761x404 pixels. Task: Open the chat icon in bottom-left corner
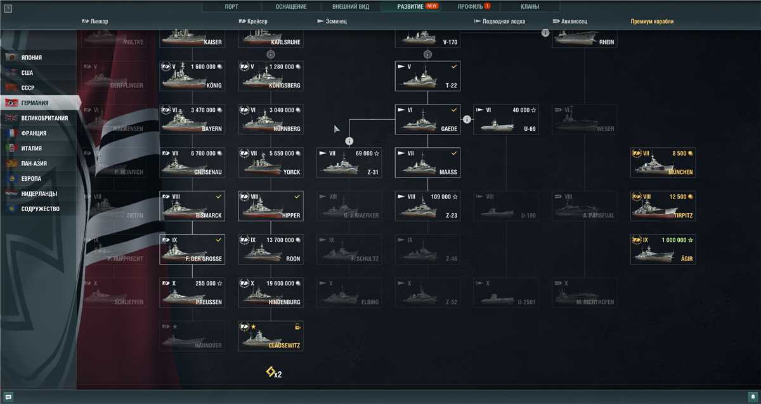[x=8, y=397]
